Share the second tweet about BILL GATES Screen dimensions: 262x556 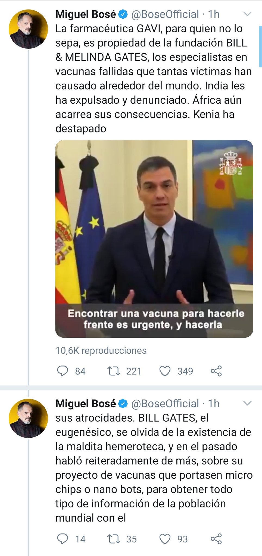click(216, 539)
